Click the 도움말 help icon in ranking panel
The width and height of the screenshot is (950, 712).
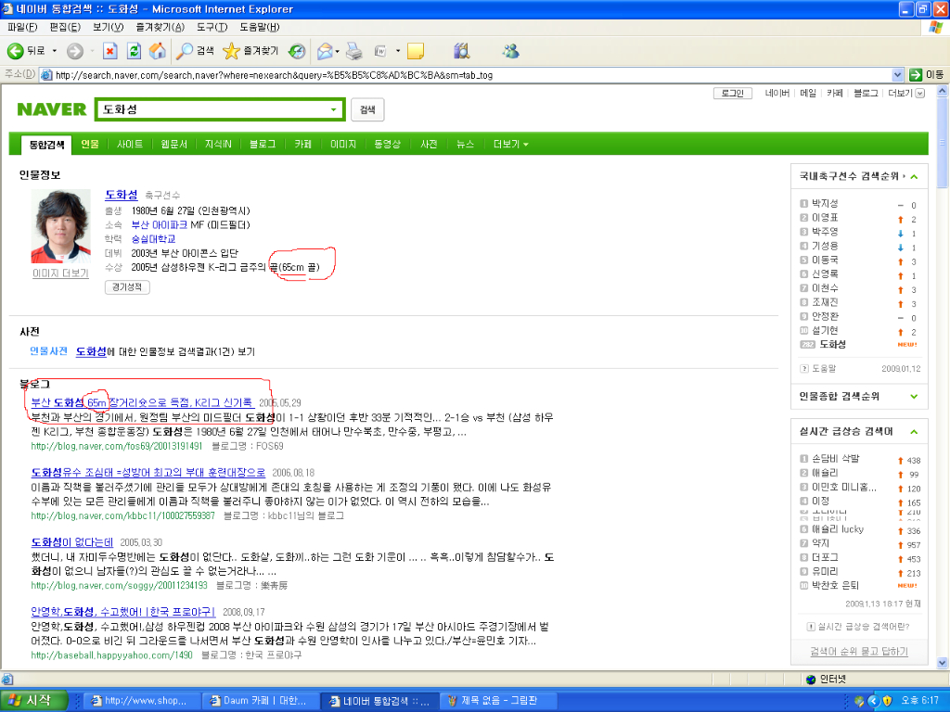click(x=804, y=368)
